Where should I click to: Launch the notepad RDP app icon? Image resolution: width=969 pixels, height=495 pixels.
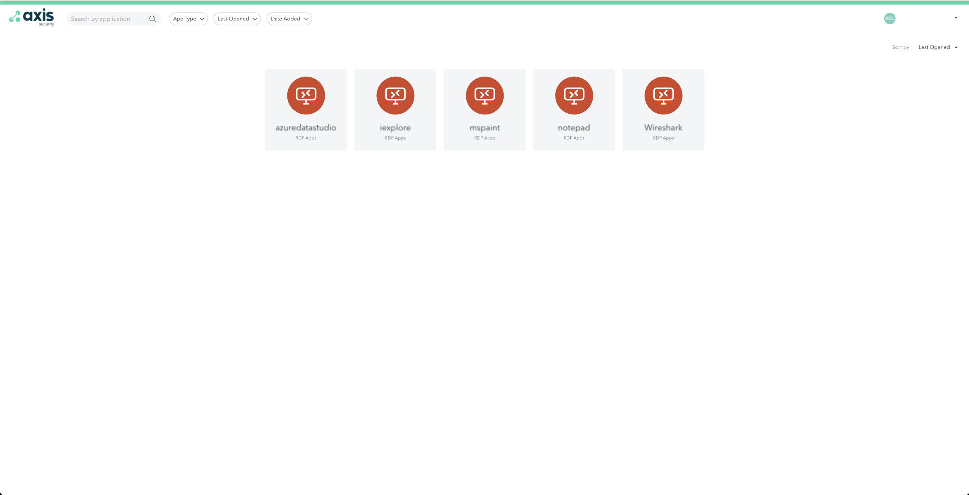coord(574,96)
